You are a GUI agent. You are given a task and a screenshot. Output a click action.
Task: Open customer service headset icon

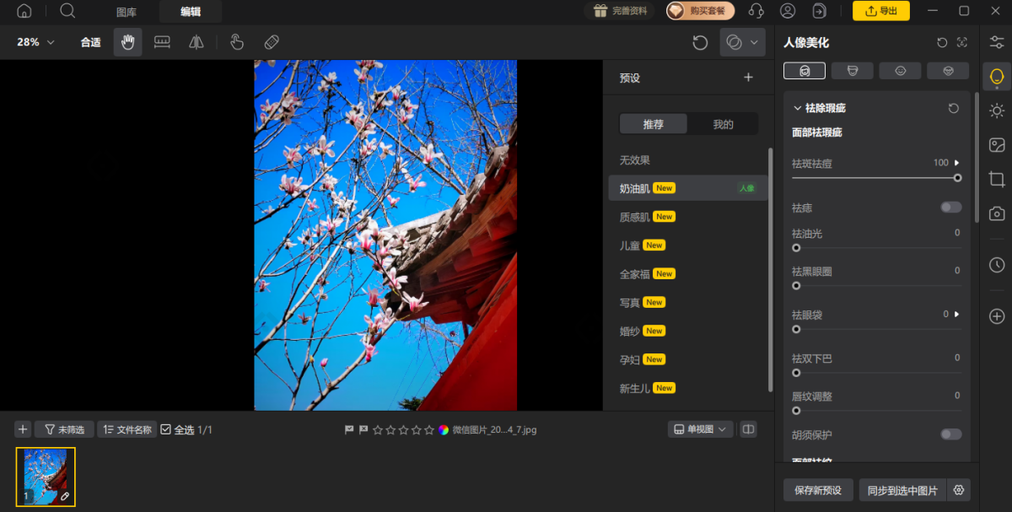[x=756, y=11]
